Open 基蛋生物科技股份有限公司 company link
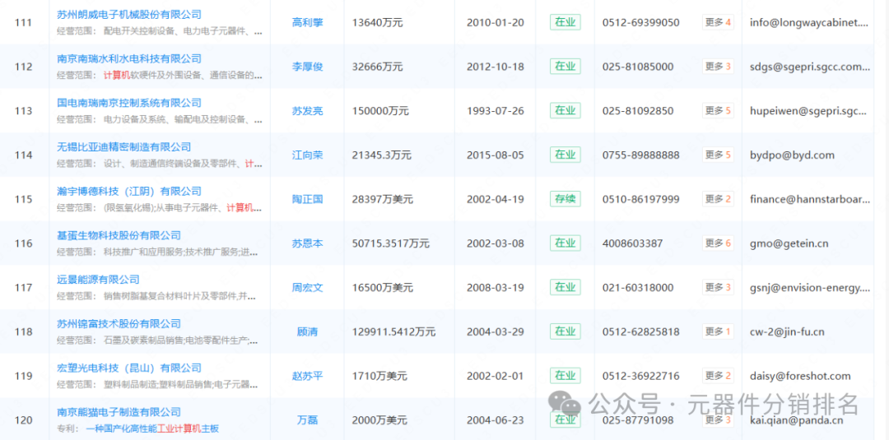 [x=119, y=235]
